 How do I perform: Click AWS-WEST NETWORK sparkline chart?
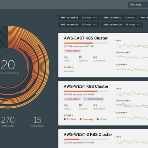coord(132,117)
